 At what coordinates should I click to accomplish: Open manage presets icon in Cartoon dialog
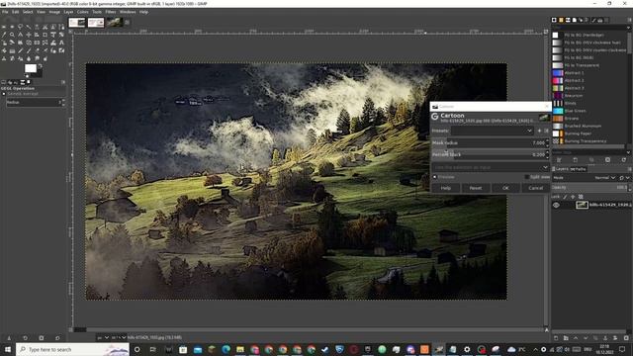[x=546, y=131]
